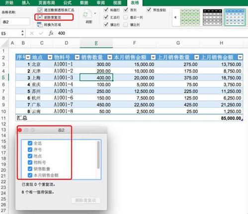Click the formula bar confirm checkmark icon
248x214 pixels.
[41, 33]
